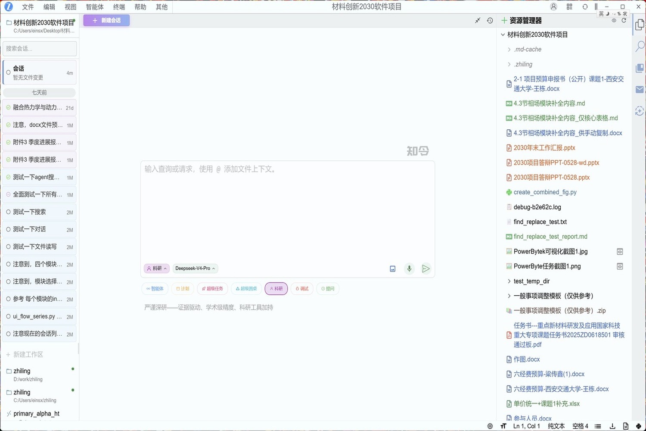Click the list icon in status bar

click(598, 426)
